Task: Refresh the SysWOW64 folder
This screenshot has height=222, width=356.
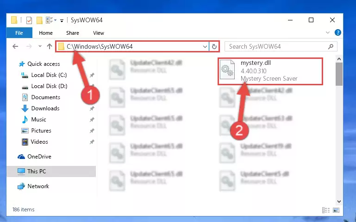Action: (x=214, y=47)
